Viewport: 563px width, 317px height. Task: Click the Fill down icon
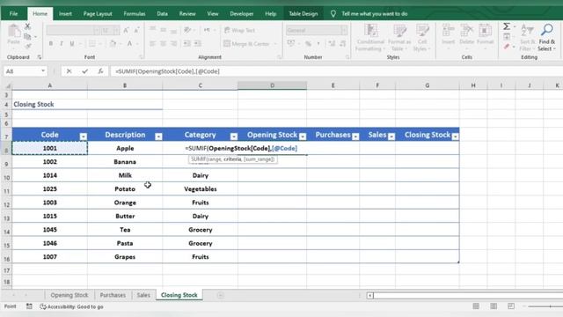point(507,36)
